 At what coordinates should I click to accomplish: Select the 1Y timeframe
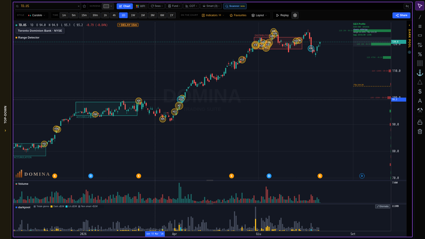pos(171,15)
